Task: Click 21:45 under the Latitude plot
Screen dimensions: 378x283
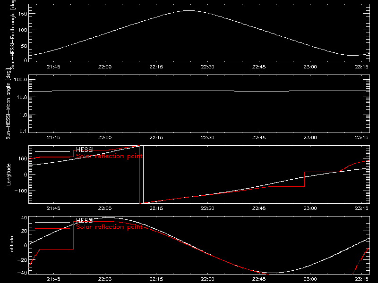Action: [x=53, y=279]
